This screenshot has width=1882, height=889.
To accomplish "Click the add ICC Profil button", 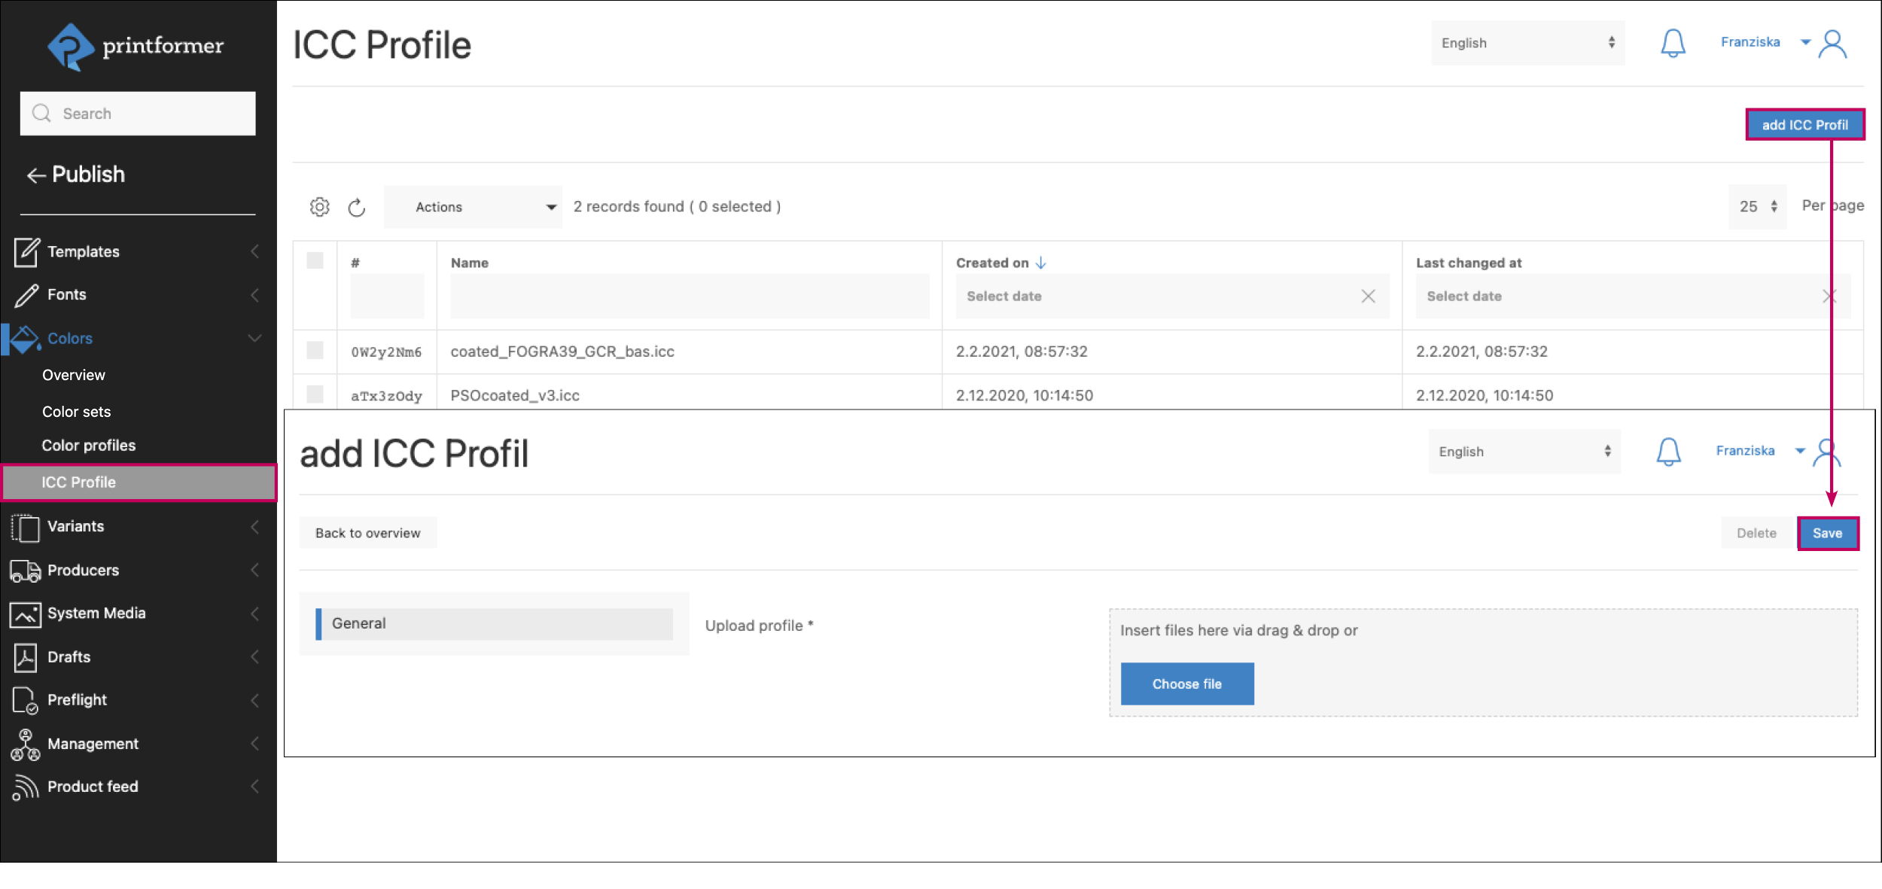I will point(1804,125).
